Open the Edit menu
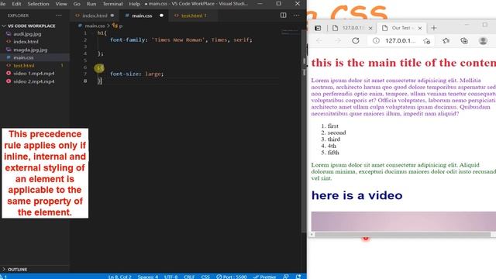This screenshot has width=496, height=279. 16,4
